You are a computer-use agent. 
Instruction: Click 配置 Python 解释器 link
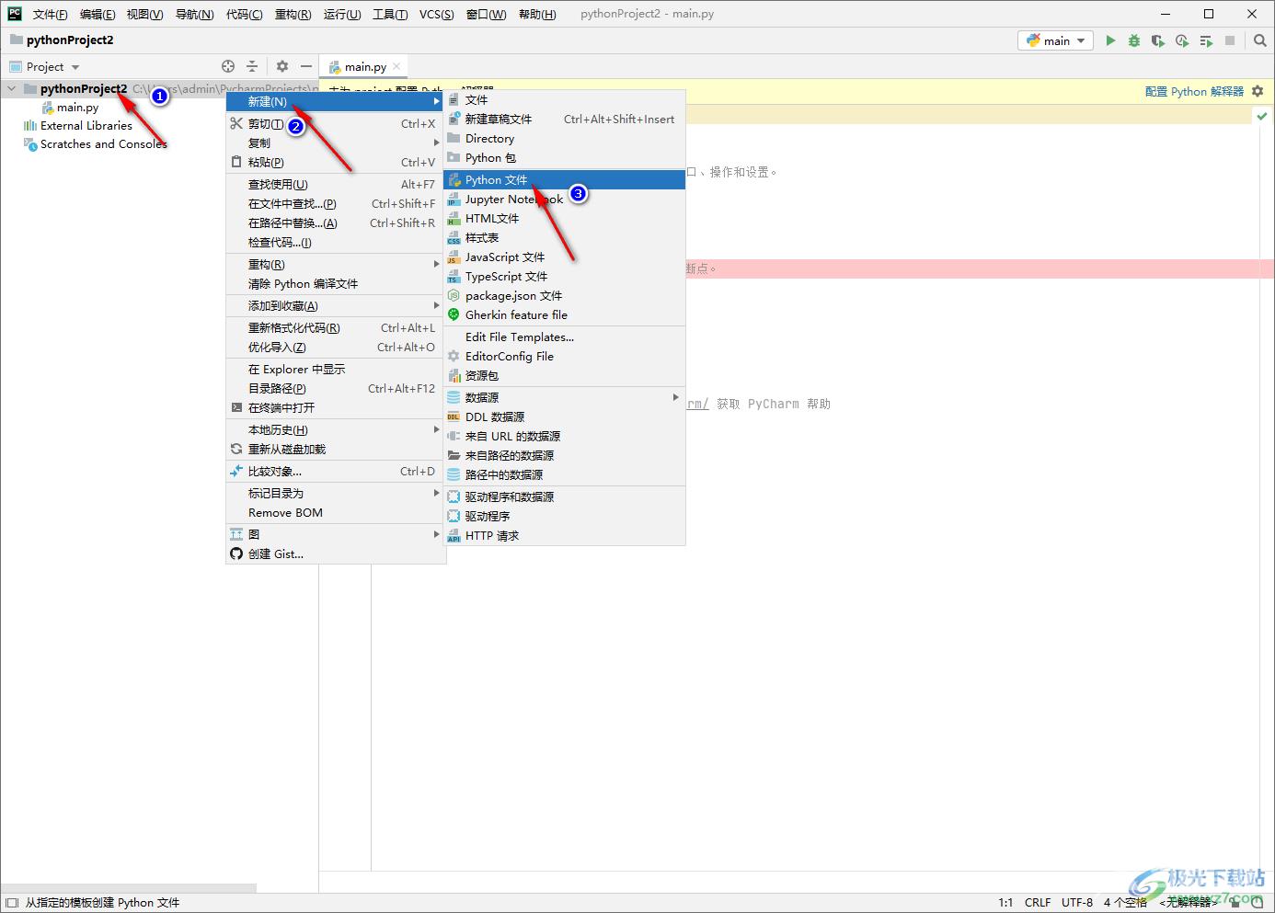[x=1194, y=91]
